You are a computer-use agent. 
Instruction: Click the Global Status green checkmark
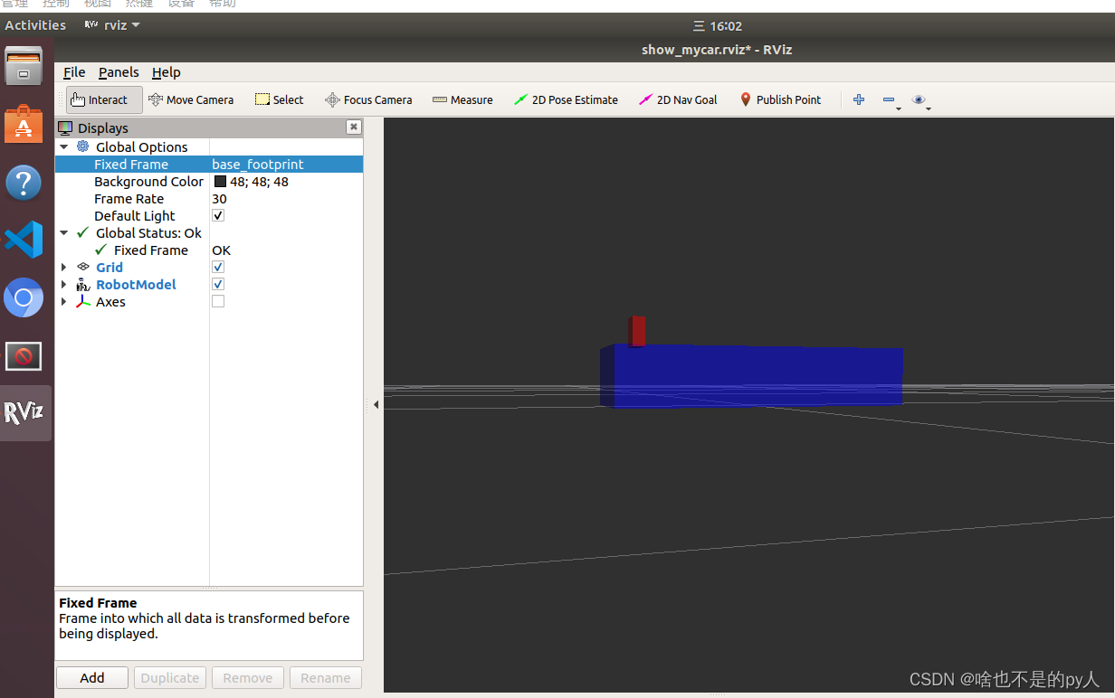(83, 232)
